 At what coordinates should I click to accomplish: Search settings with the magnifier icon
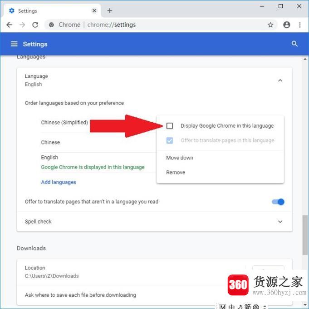click(x=294, y=44)
